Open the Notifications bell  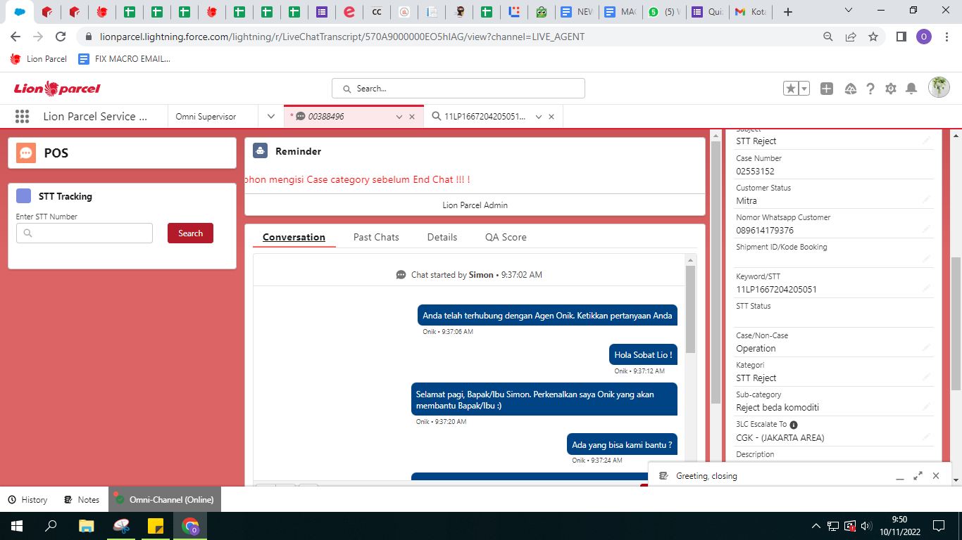[x=911, y=89]
